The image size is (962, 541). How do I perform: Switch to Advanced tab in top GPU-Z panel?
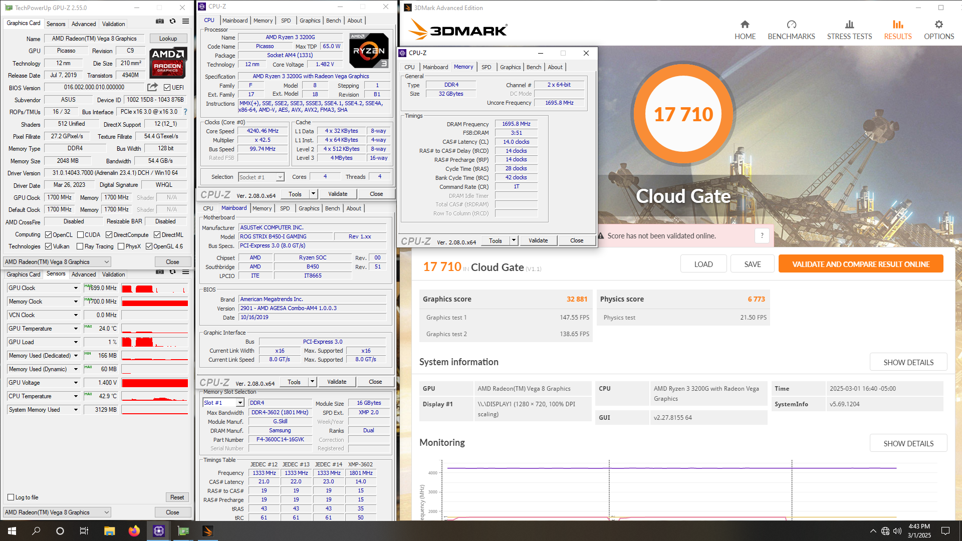[84, 24]
